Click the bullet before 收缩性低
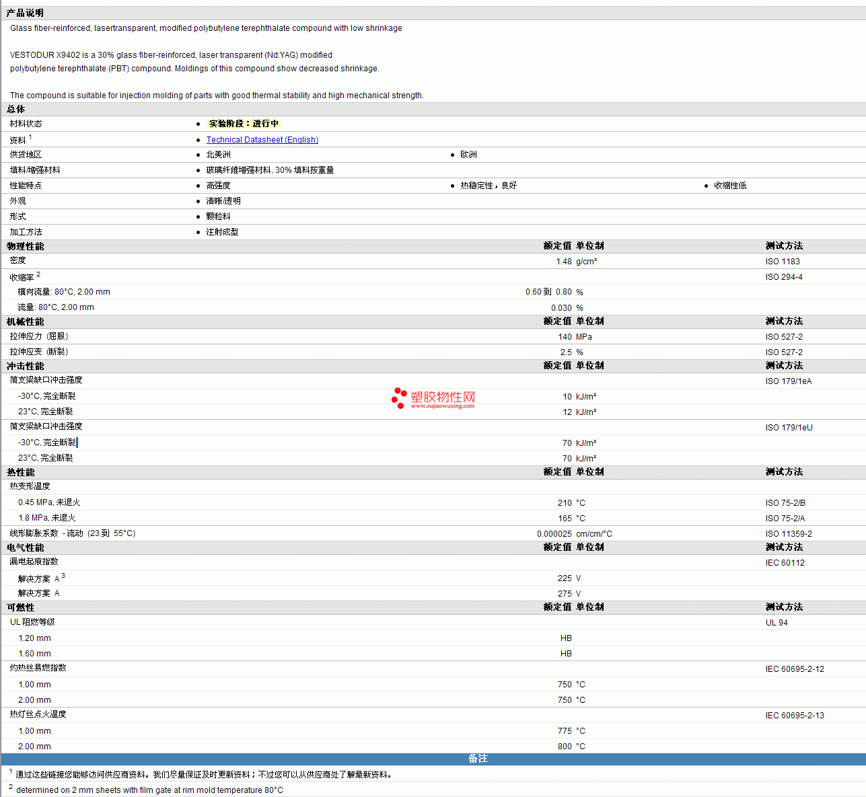 706,186
